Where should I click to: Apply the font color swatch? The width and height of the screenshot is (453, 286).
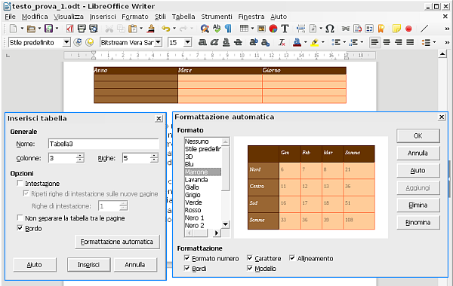(297, 43)
